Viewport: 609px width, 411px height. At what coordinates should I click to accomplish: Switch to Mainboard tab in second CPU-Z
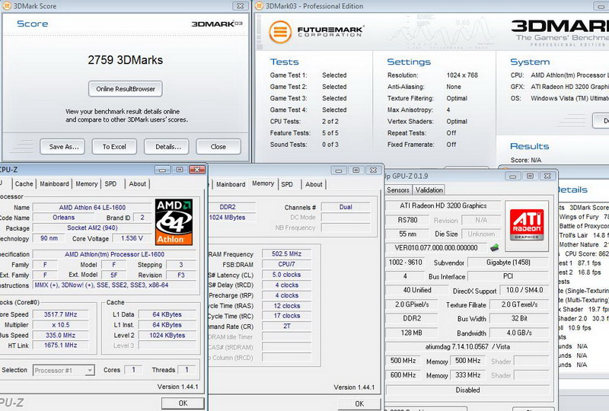point(231,184)
